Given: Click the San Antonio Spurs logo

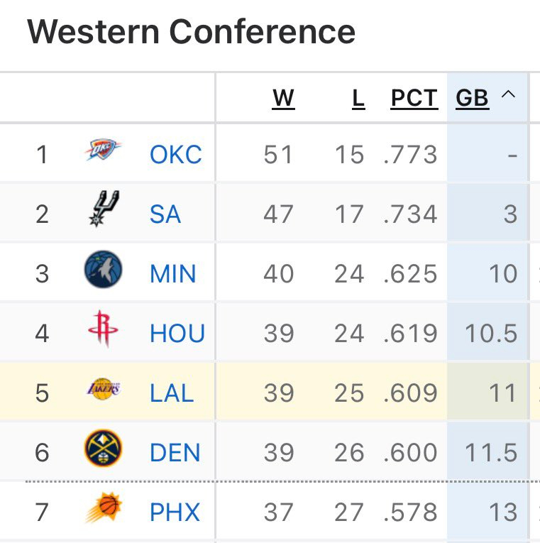Looking at the screenshot, I should tap(104, 209).
